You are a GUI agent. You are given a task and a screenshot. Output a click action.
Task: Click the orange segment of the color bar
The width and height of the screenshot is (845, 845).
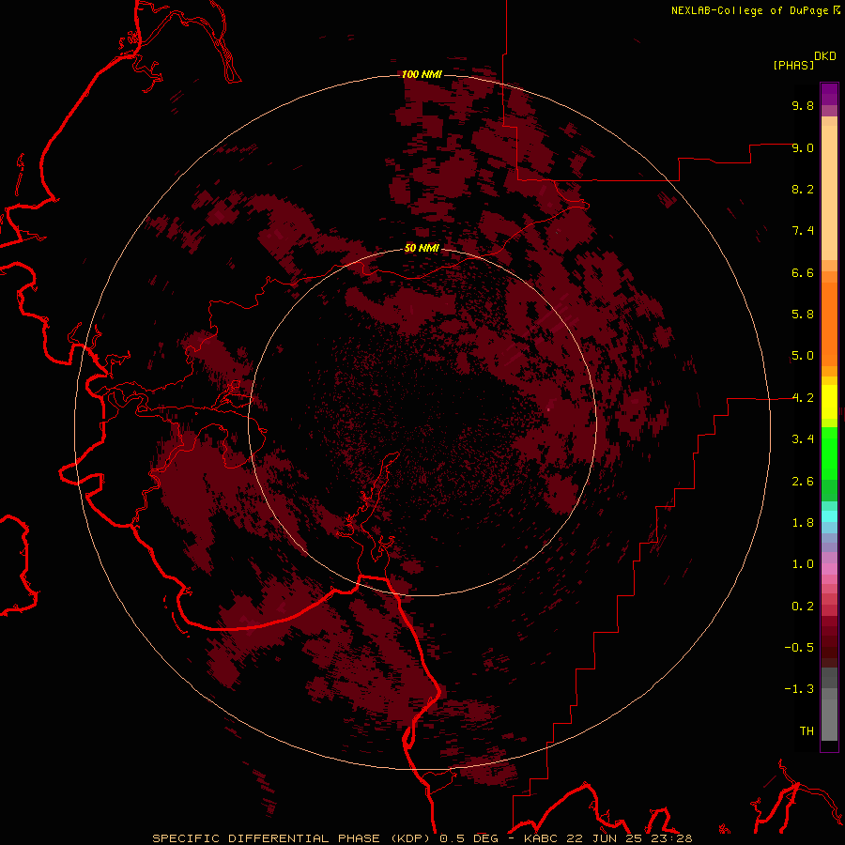point(829,325)
